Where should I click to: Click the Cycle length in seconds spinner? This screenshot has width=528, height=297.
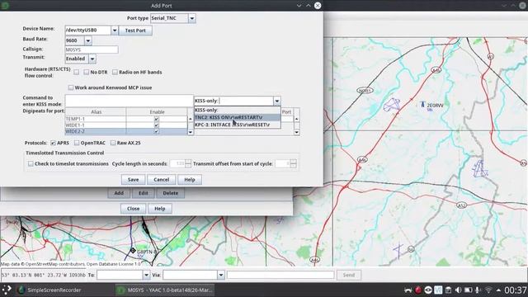[x=181, y=163]
